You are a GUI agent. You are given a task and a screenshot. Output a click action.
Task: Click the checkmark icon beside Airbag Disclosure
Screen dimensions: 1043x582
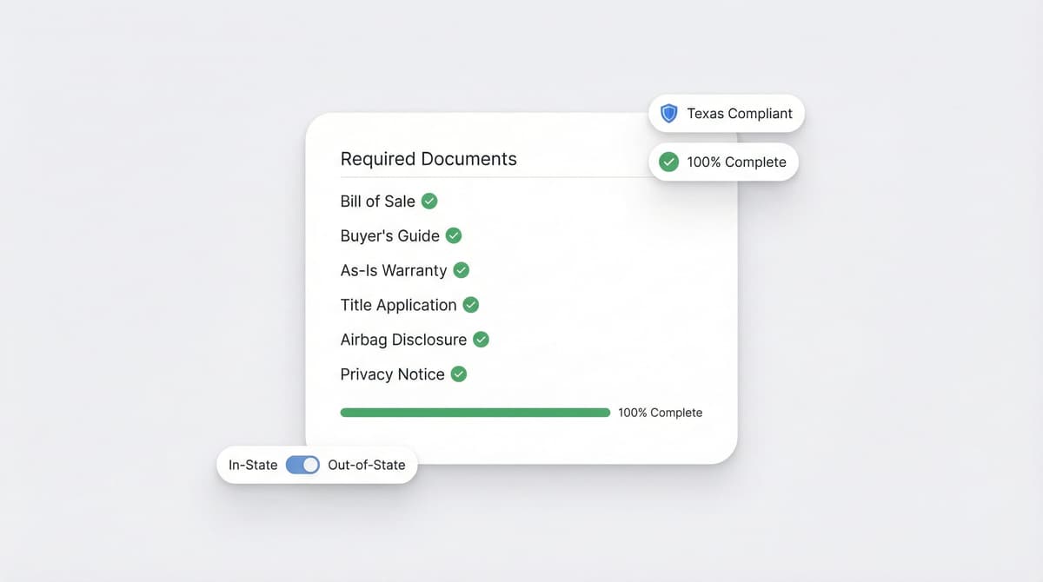[x=481, y=340]
